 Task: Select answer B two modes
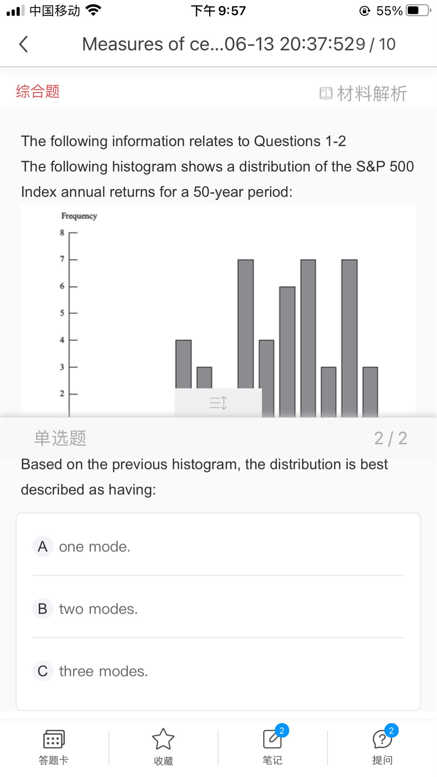pos(98,609)
